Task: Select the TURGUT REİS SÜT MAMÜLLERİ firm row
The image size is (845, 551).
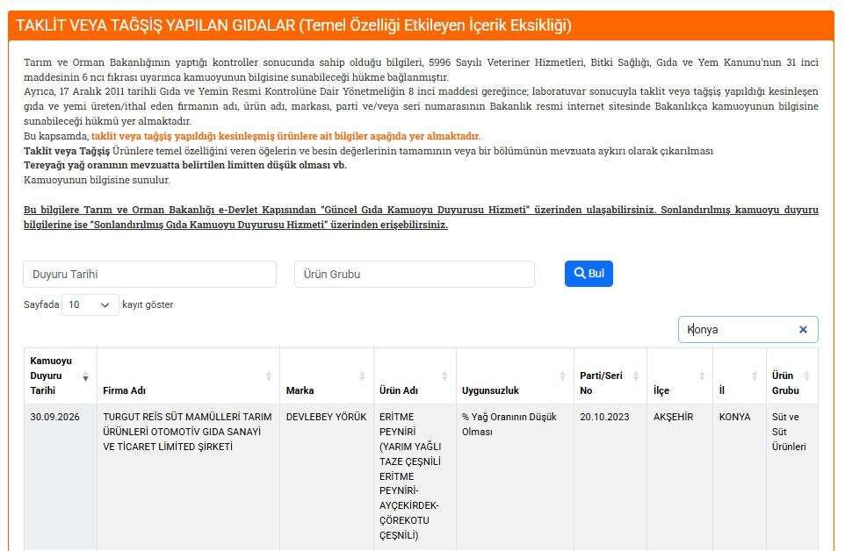Action: pyautogui.click(x=421, y=476)
